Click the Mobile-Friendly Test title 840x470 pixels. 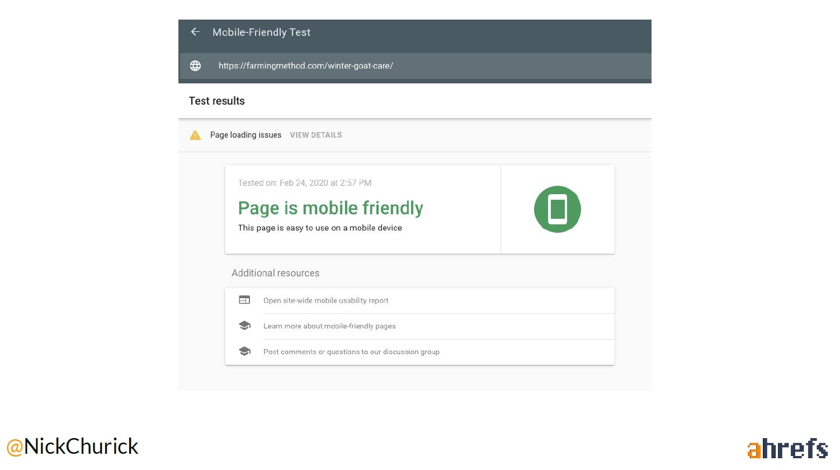coord(261,32)
